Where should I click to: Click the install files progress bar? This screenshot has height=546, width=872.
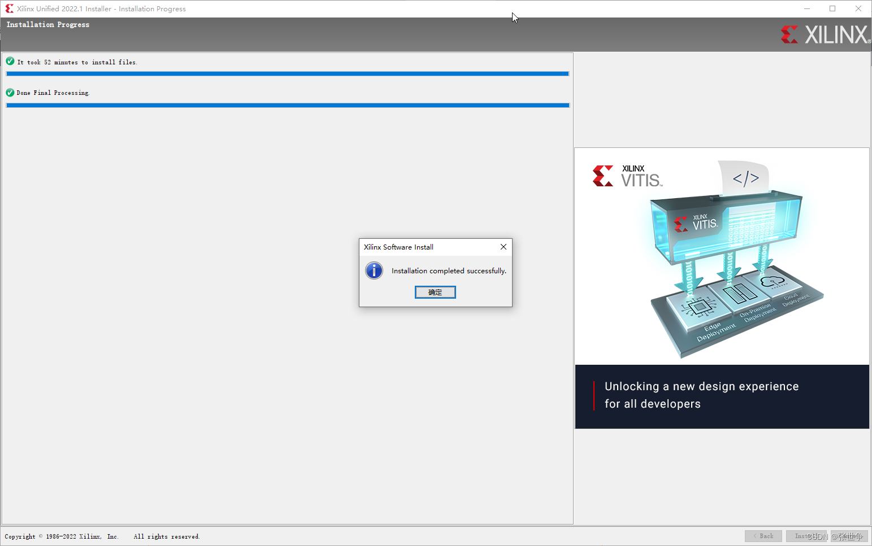(287, 73)
